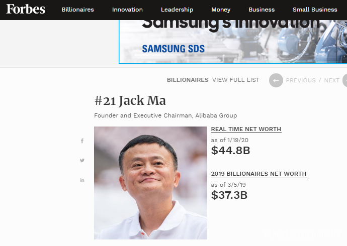This screenshot has width=347, height=246.
Task: Open the Business menu
Action: pyautogui.click(x=262, y=10)
